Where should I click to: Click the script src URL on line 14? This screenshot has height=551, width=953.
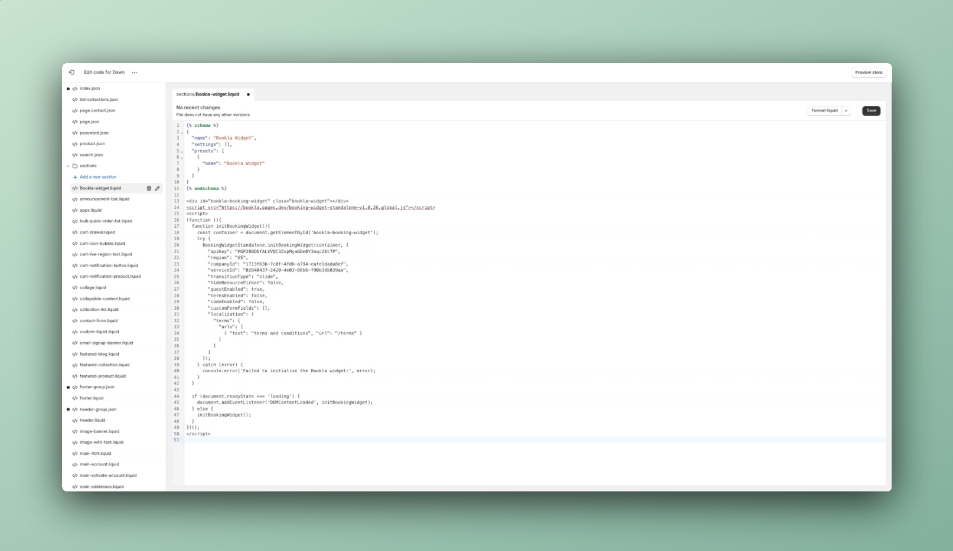(314, 208)
